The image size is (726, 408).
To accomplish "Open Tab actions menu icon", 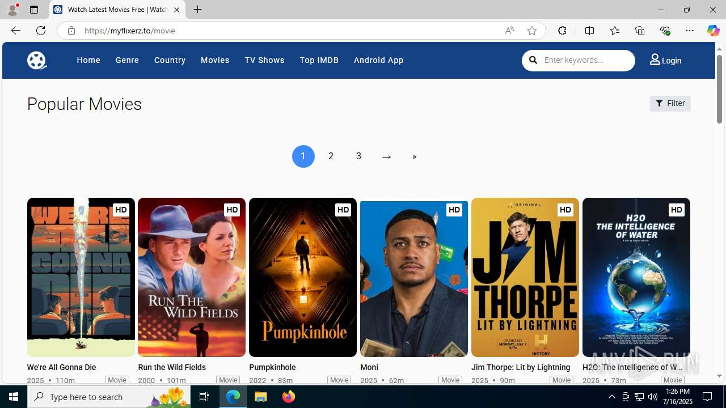I will point(34,10).
